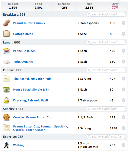The height and width of the screenshot is (152, 129).
Task: Click the tofu block icon
Action: point(6,62)
